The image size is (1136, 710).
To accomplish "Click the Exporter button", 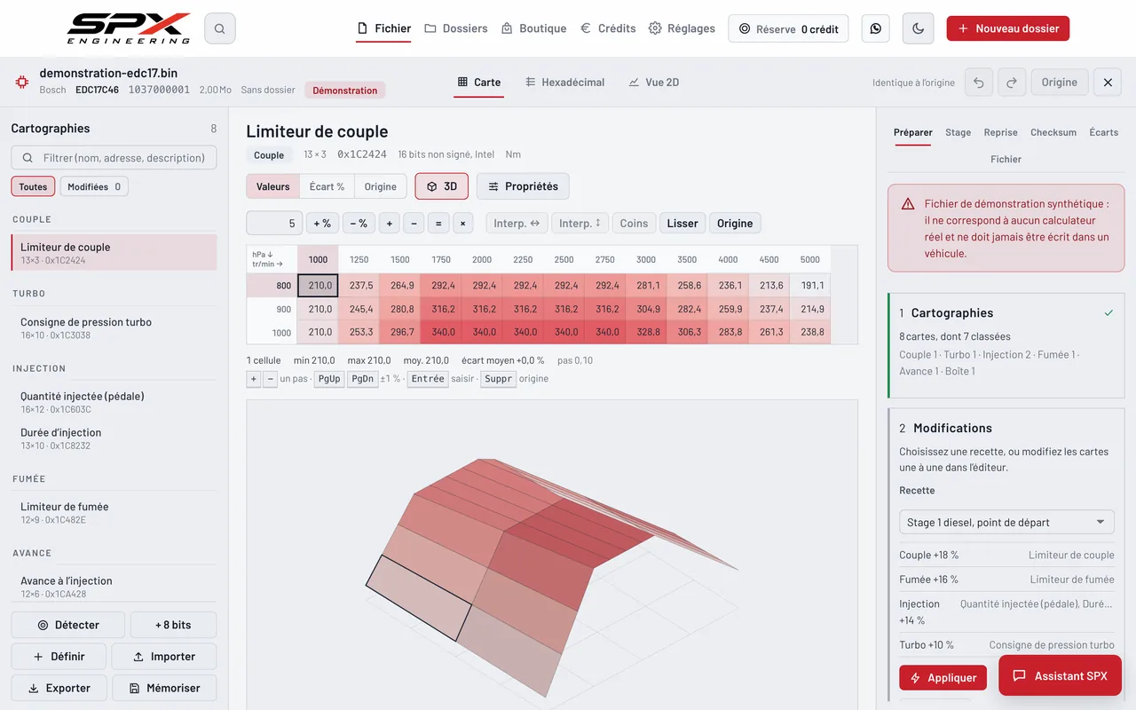I will 59,688.
